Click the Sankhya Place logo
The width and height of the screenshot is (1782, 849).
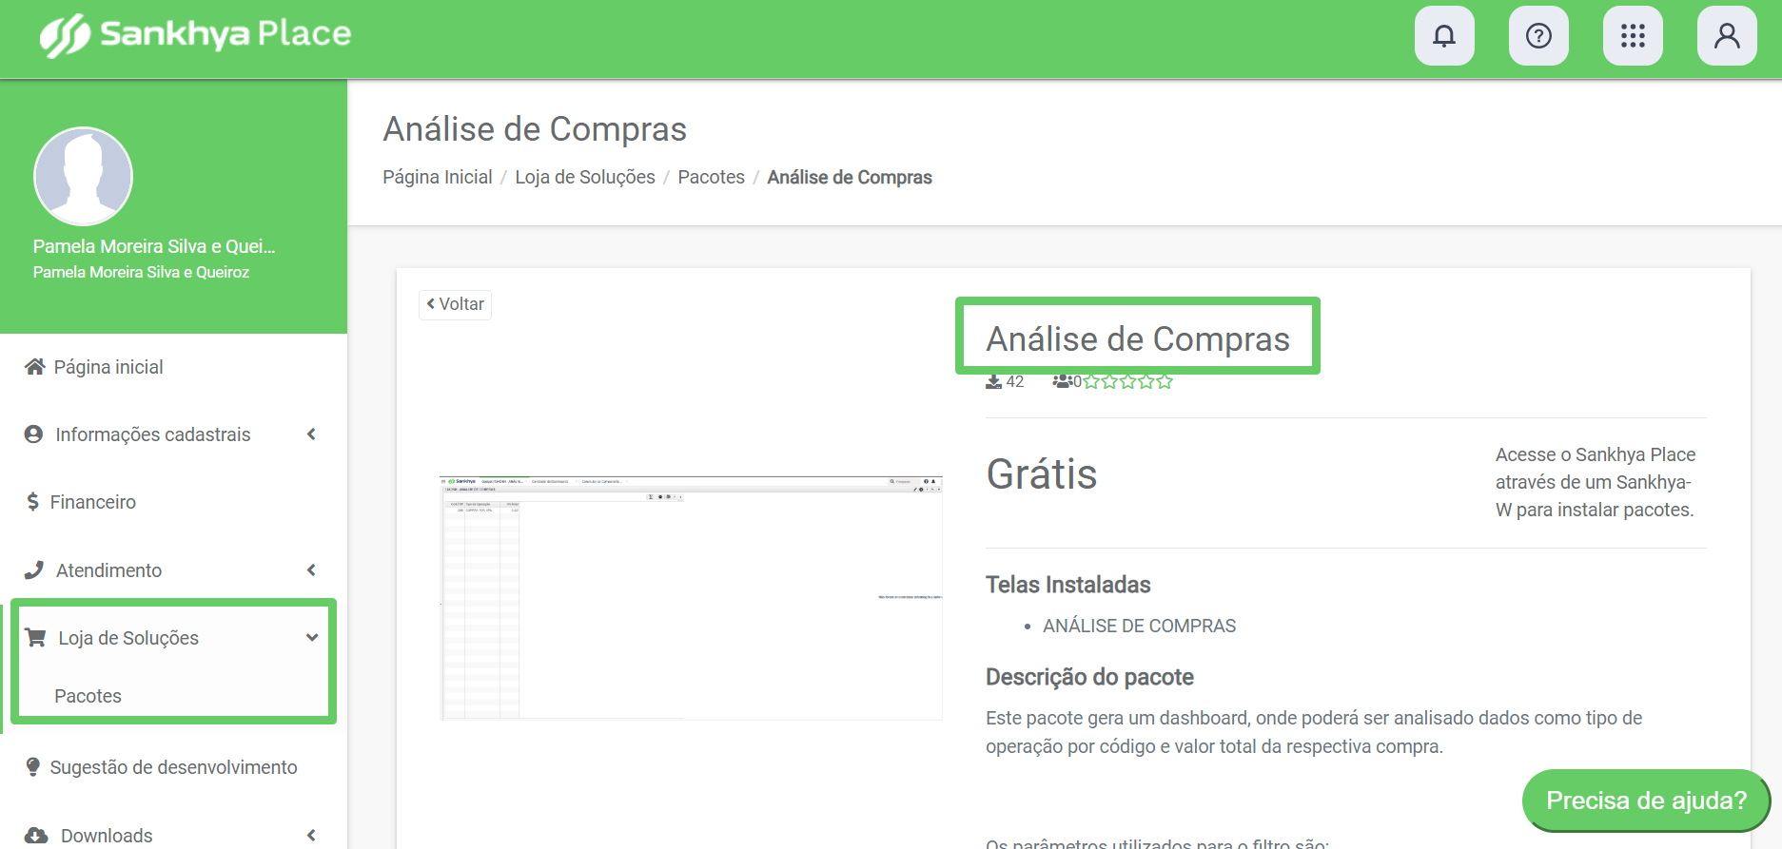pos(195,35)
